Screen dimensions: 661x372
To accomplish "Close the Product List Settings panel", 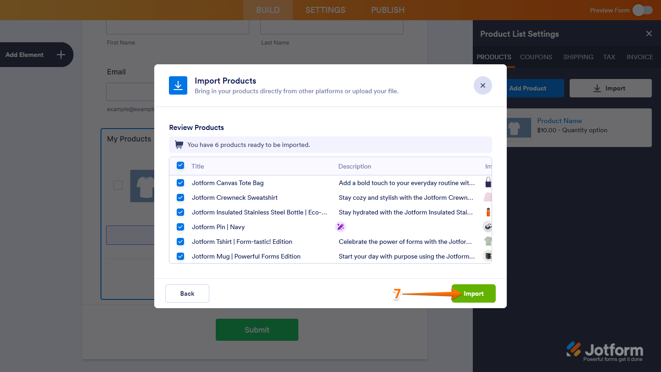I will click(x=649, y=34).
